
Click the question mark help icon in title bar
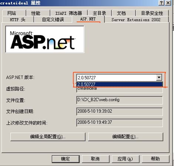161,3
